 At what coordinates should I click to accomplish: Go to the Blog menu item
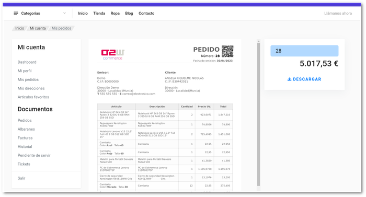129,14
